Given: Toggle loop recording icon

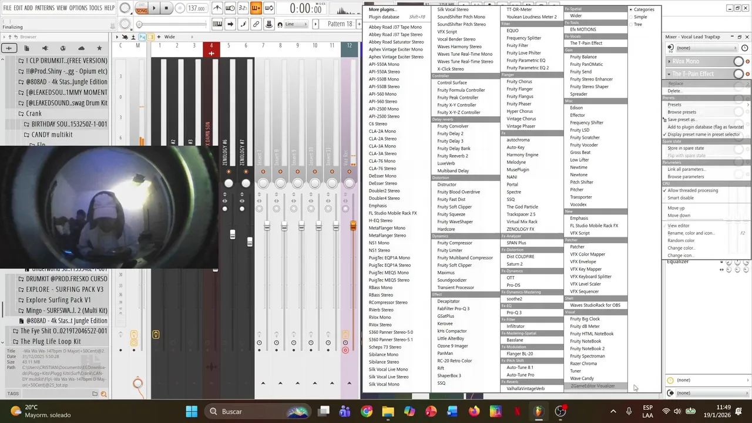Looking at the screenshot, I should point(268,8).
